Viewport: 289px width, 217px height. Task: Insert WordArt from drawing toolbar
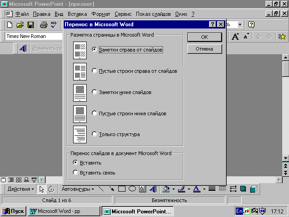click(153, 189)
